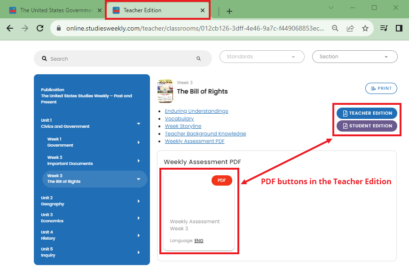Screen dimensions: 409x266
Task: Bookmark this page with the star icon
Action: tap(365, 28)
